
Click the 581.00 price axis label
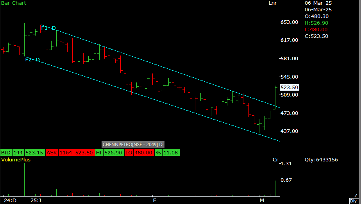[289, 59]
